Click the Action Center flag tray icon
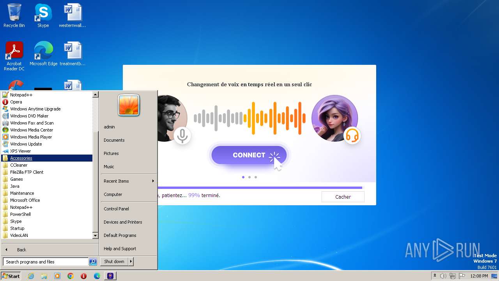The height and width of the screenshot is (281, 499). pos(462,276)
